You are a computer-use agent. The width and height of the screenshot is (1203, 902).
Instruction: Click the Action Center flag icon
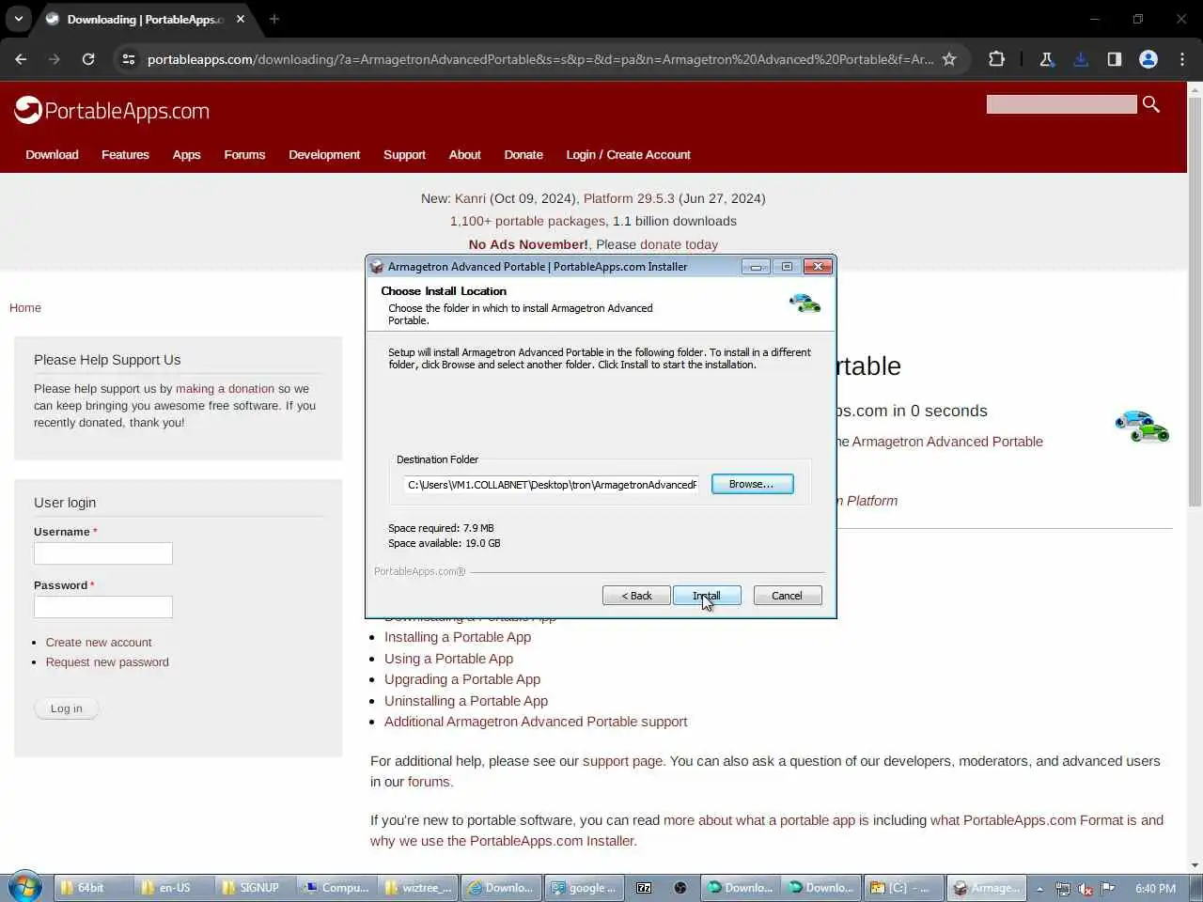coord(1108,888)
